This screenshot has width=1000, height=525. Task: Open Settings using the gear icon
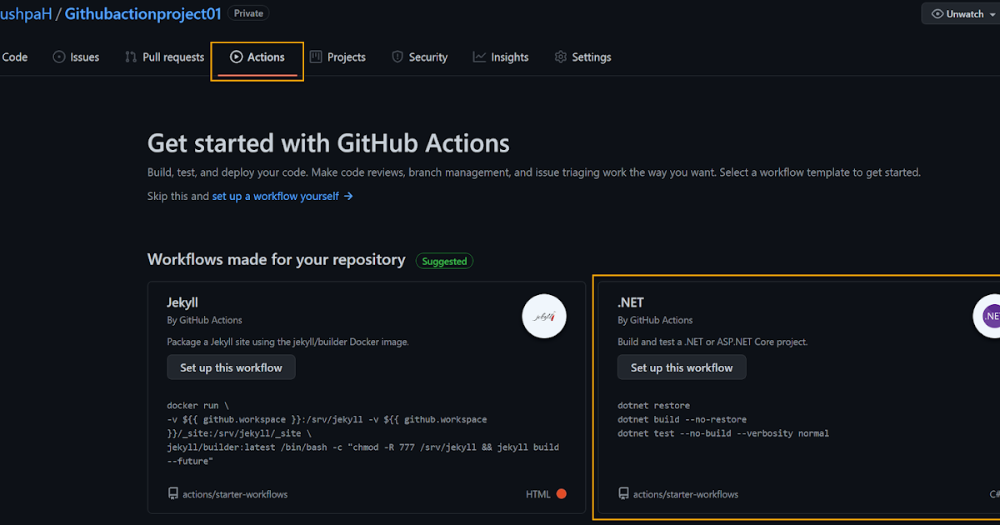pyautogui.click(x=559, y=57)
